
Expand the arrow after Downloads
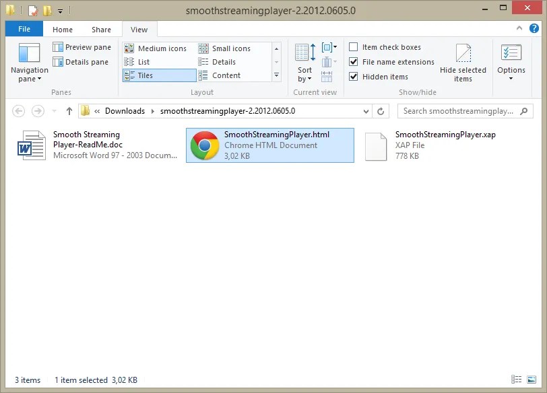pyautogui.click(x=152, y=111)
